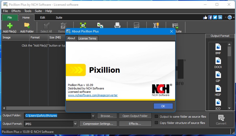Image resolution: width=236 pixels, height=136 pixels.
Task: Open options via wrench and screwdriver icon
Action: [x=156, y=25]
